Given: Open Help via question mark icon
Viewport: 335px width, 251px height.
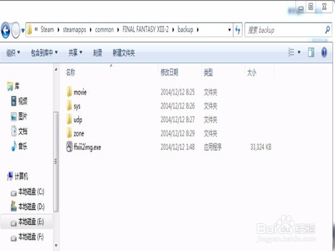Looking at the screenshot, I should (x=324, y=52).
